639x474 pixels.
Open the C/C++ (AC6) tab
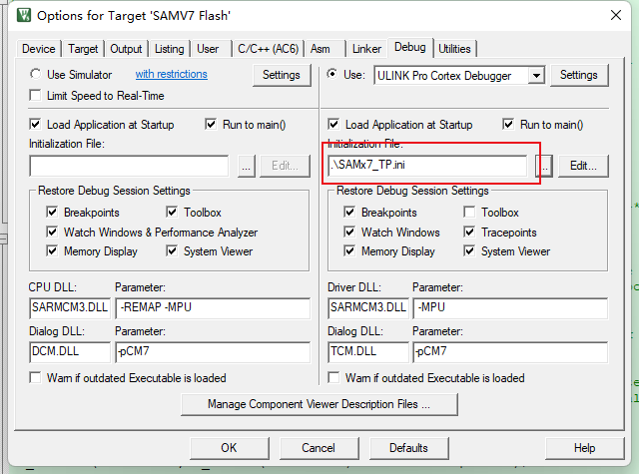[266, 48]
